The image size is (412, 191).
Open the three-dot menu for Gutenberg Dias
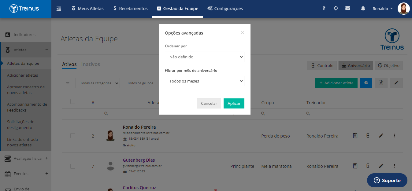395,166
